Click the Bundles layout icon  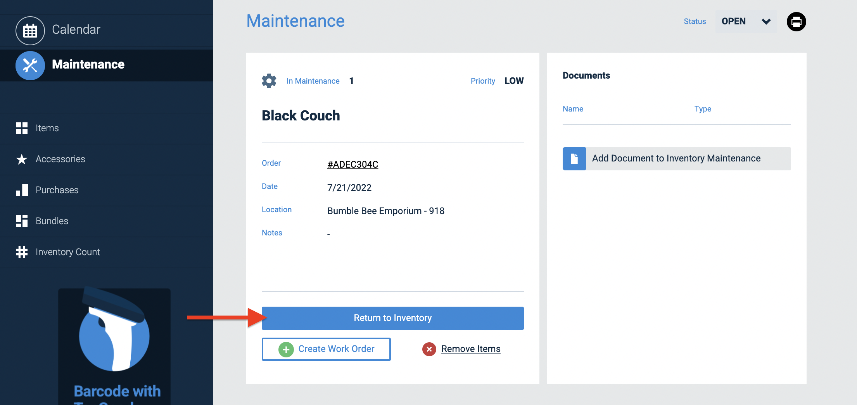(22, 221)
